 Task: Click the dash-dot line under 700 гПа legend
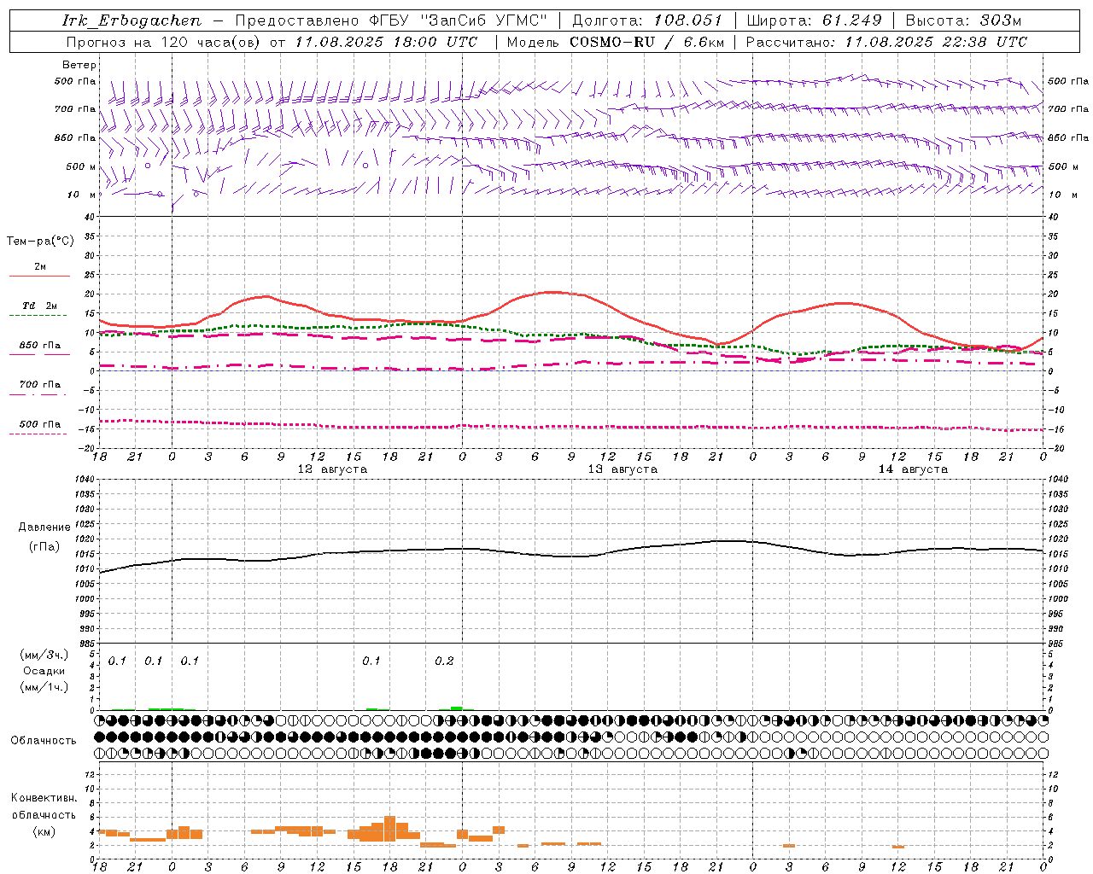(38, 394)
